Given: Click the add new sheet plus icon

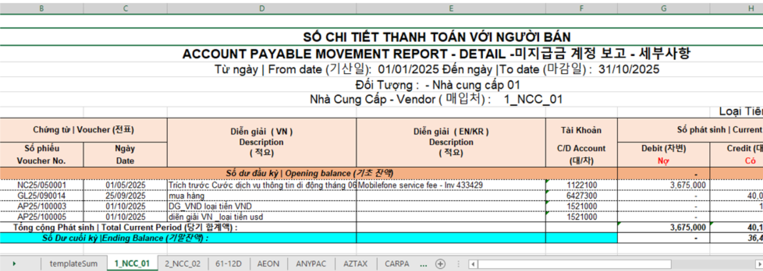Looking at the screenshot, I should 440,264.
